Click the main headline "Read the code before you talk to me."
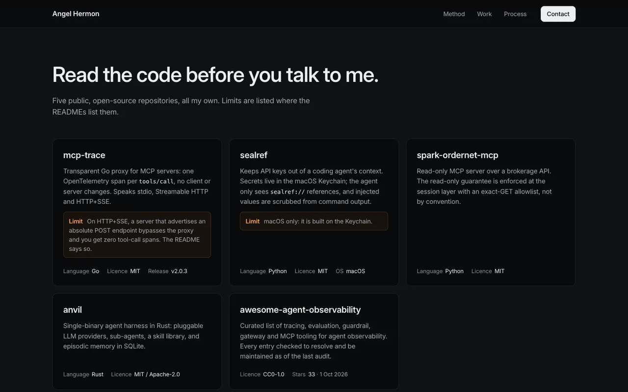This screenshot has height=392, width=628. (x=215, y=74)
